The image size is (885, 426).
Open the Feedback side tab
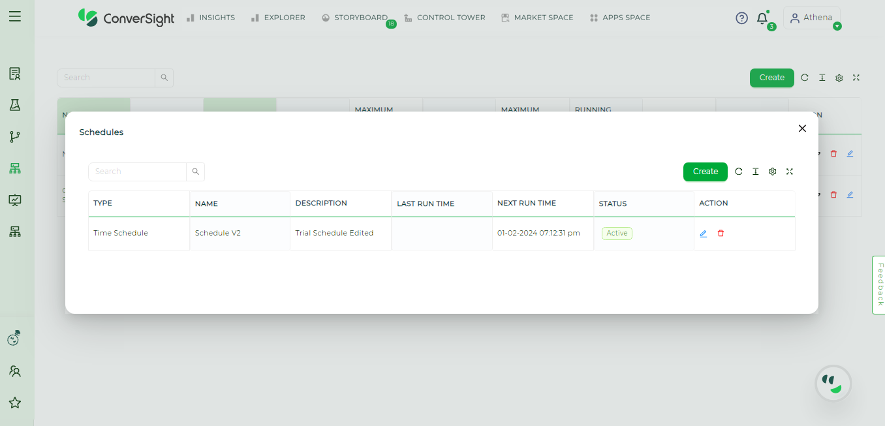(879, 285)
